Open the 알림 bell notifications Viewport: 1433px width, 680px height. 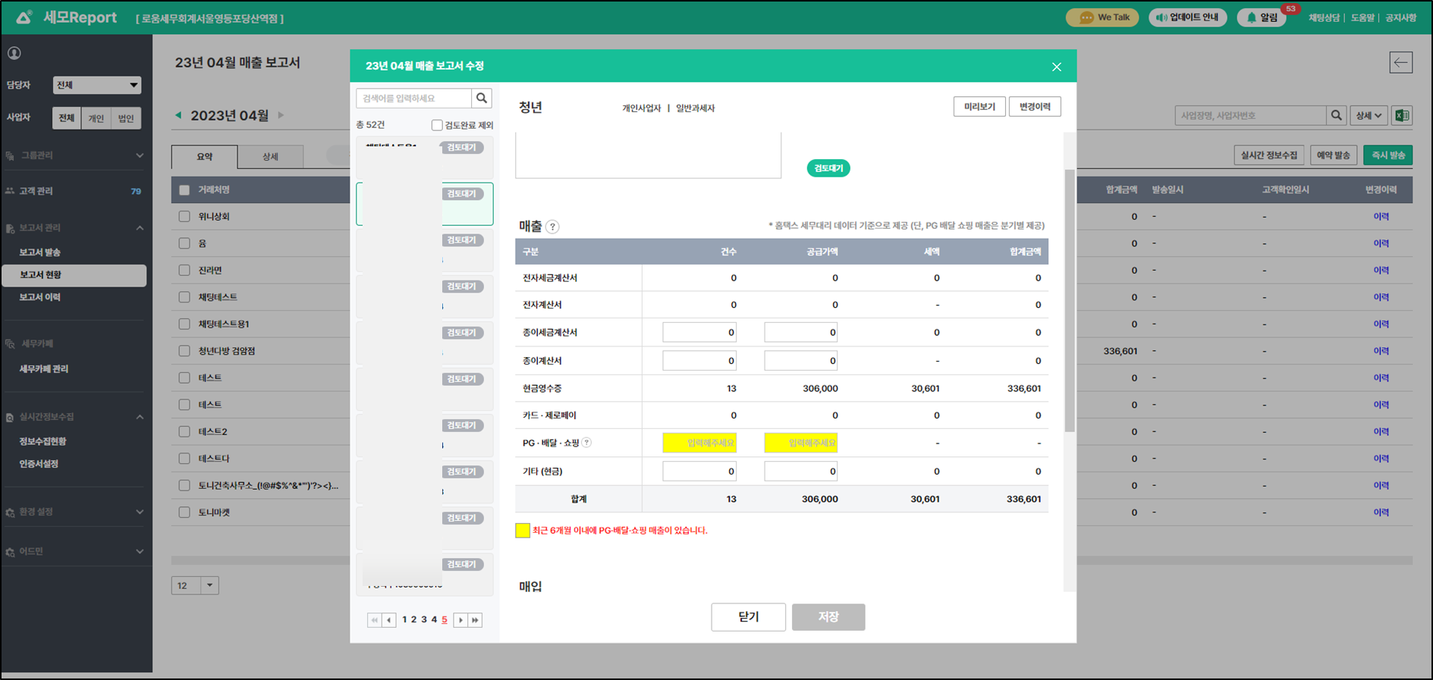coord(1261,17)
